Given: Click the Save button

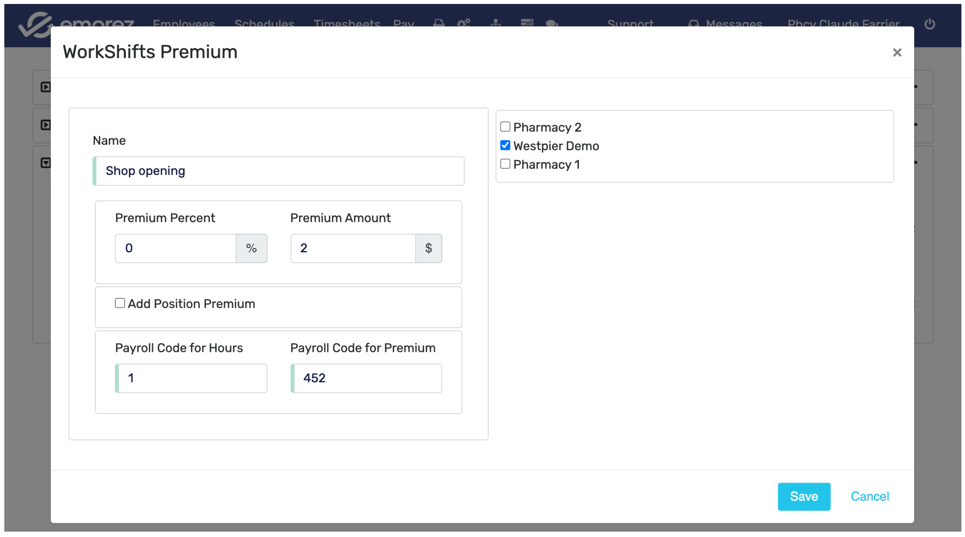Looking at the screenshot, I should click(x=804, y=496).
